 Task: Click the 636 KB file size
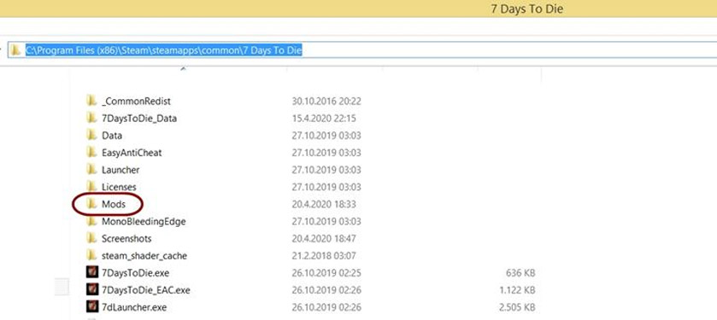[x=520, y=273]
